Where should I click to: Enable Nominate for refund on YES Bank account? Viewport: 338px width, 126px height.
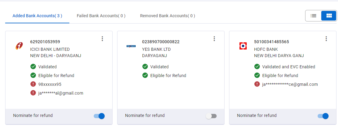(211, 116)
